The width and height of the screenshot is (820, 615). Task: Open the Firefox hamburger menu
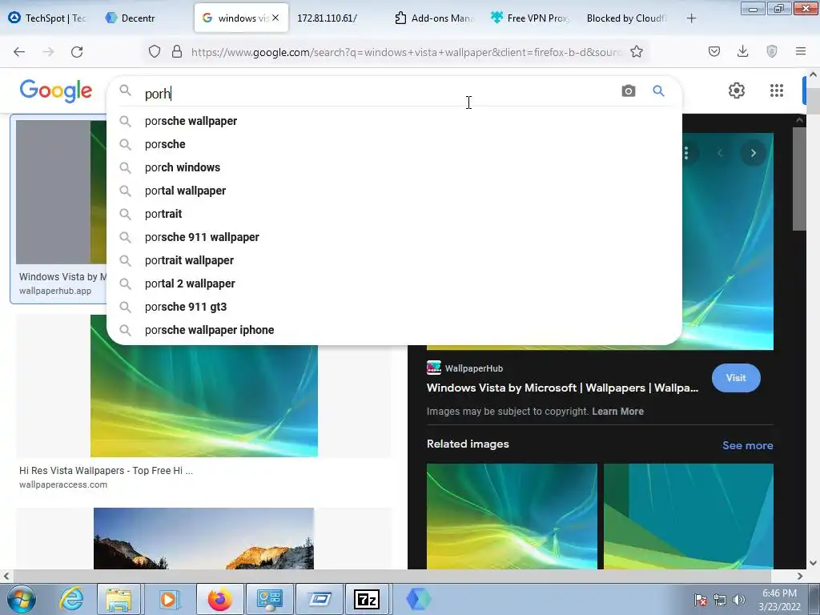pos(800,52)
